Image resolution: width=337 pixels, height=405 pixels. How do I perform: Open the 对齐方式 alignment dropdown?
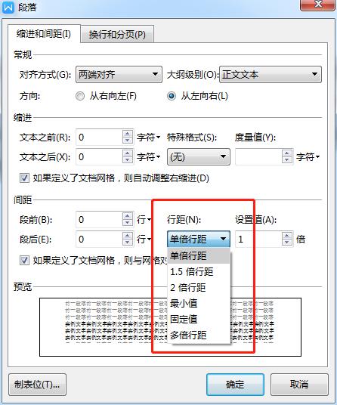coord(119,75)
